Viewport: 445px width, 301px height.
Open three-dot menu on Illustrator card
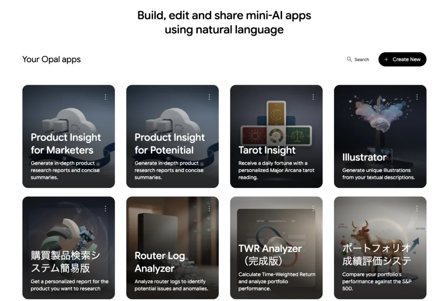click(417, 97)
